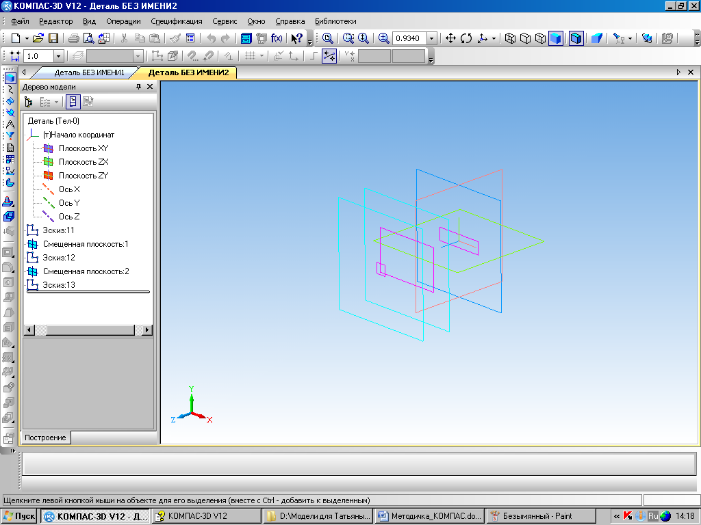Select the Extrude operation icon in the left toolbar

pos(9,216)
